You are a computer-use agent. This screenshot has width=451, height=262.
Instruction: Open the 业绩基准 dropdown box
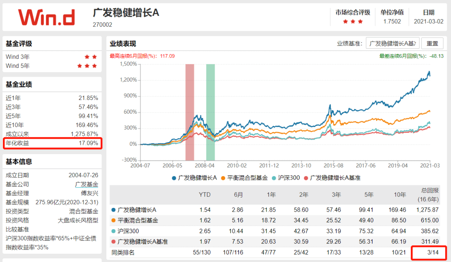point(392,44)
